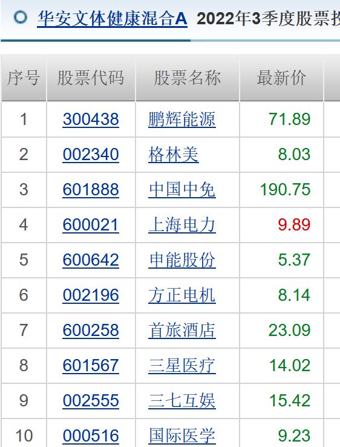Click the 最新价 column header
Viewport: 340px width, 447px height.
tap(281, 78)
